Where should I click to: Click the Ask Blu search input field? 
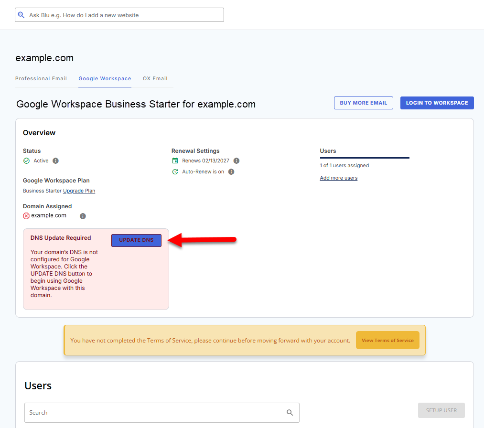(119, 15)
